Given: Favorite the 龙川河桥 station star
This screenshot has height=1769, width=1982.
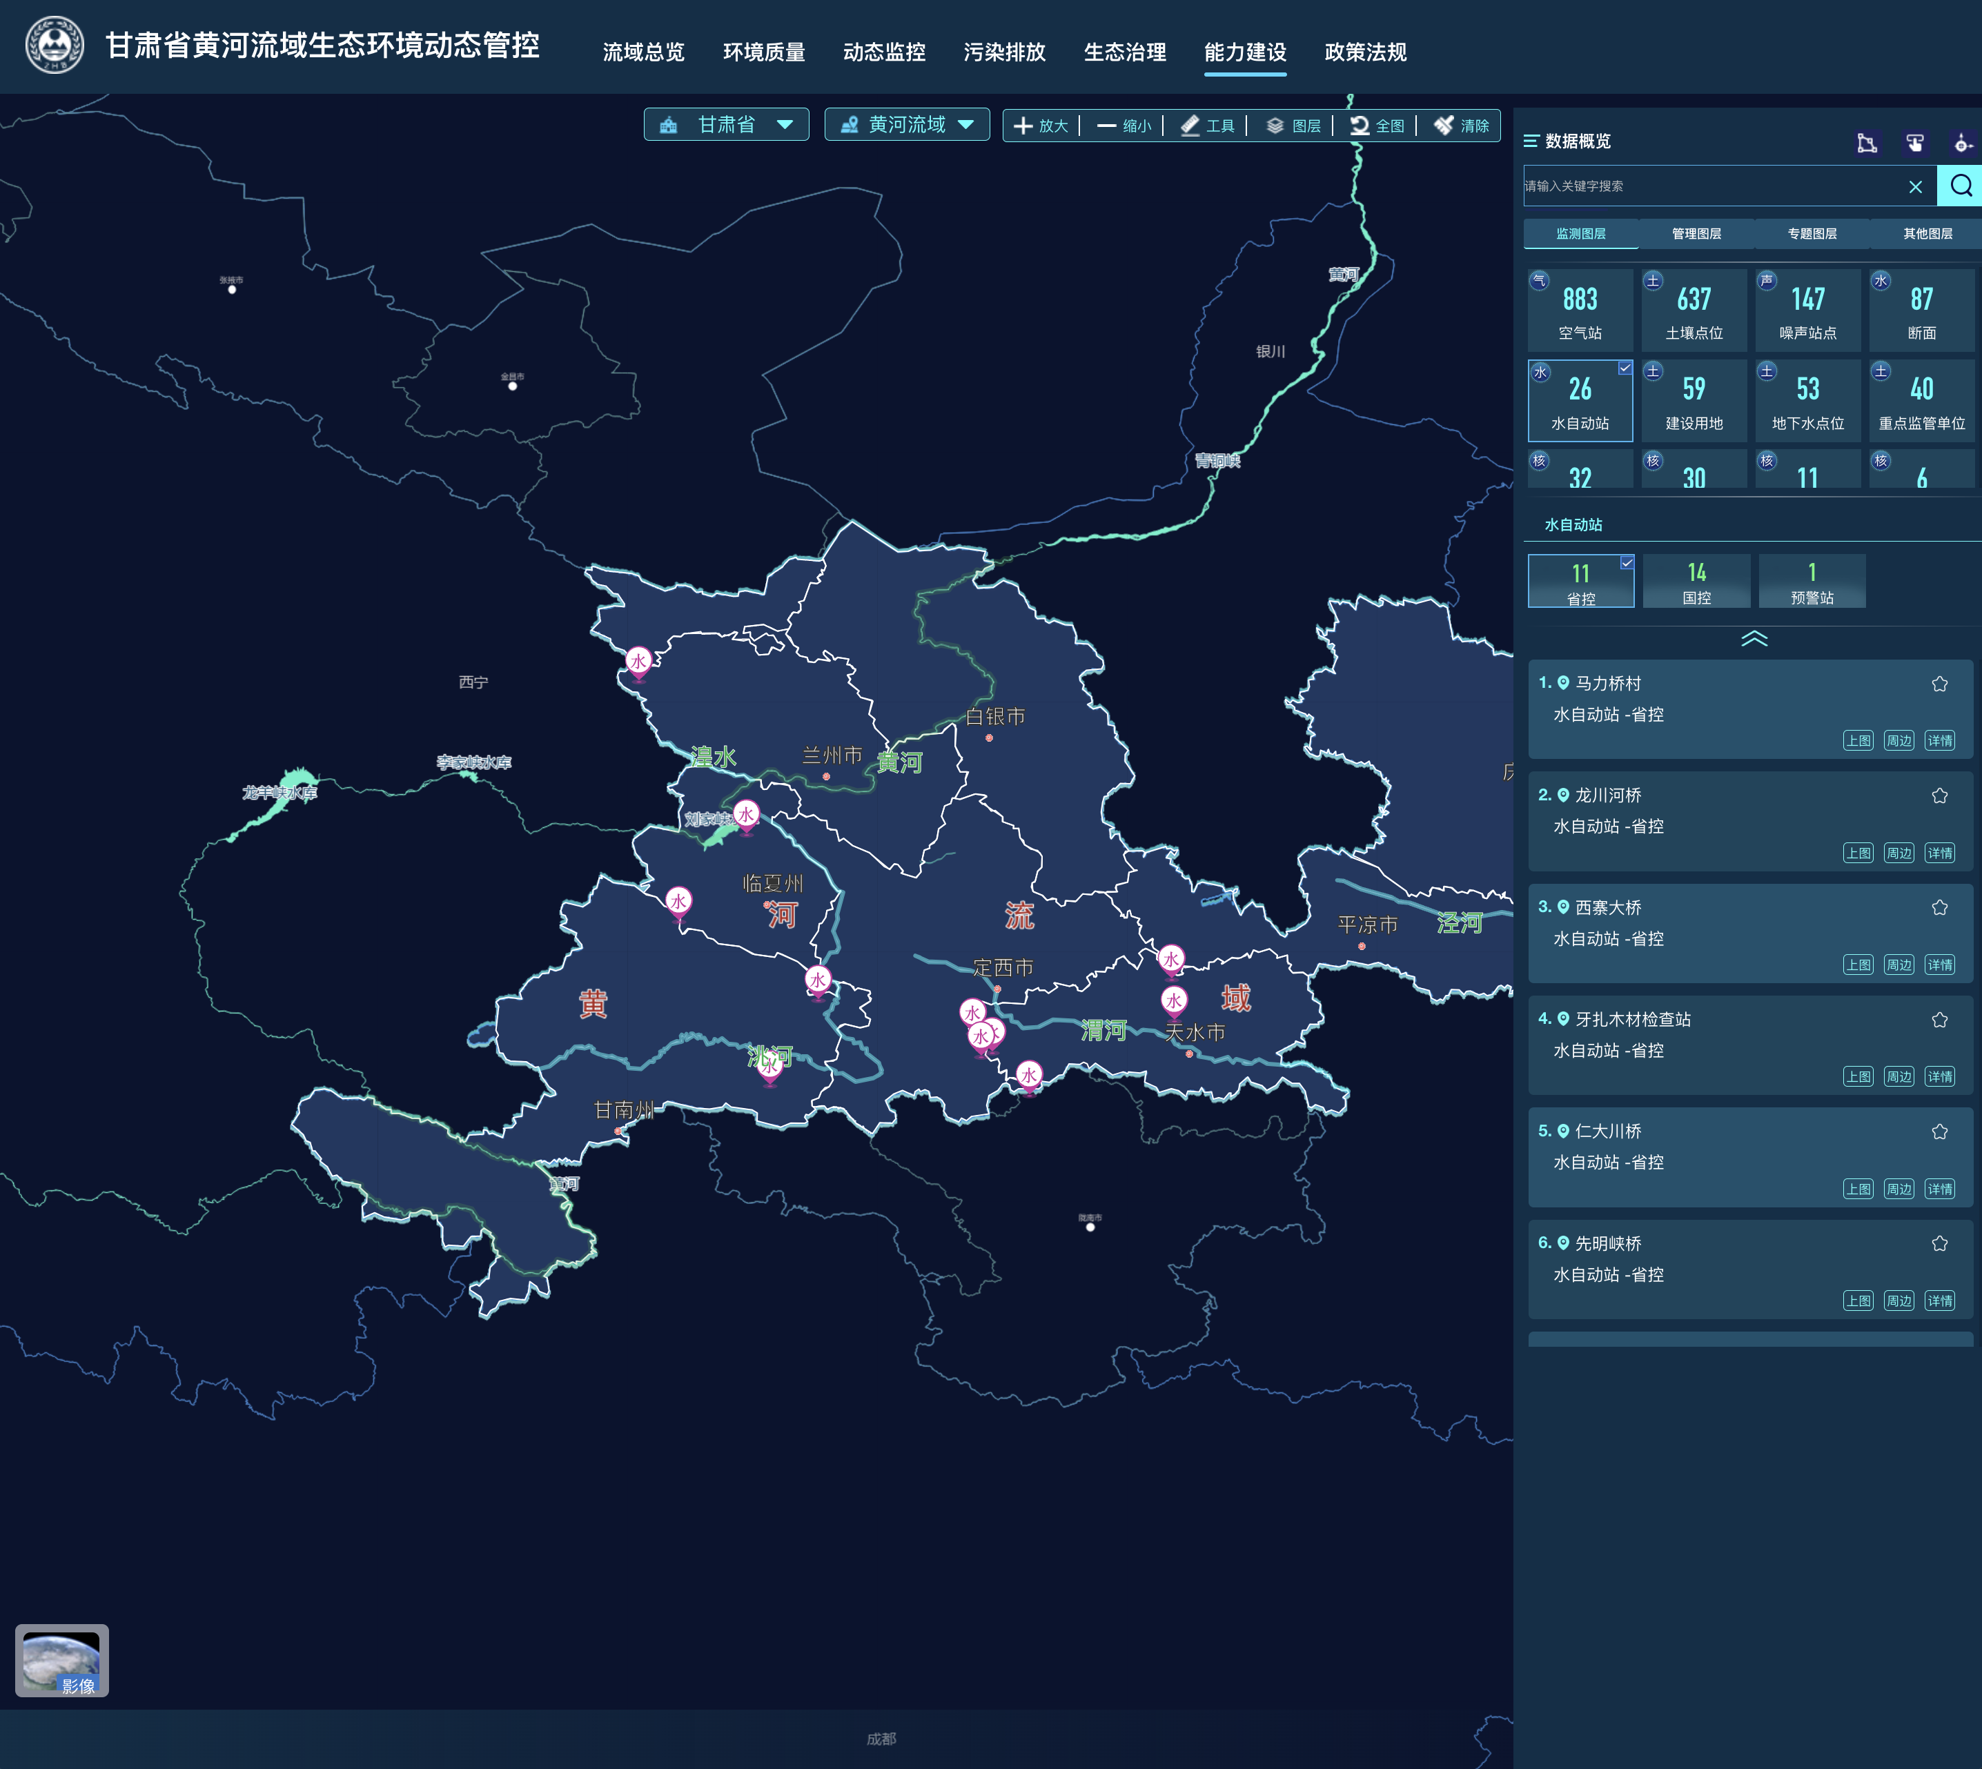Looking at the screenshot, I should [x=1939, y=795].
